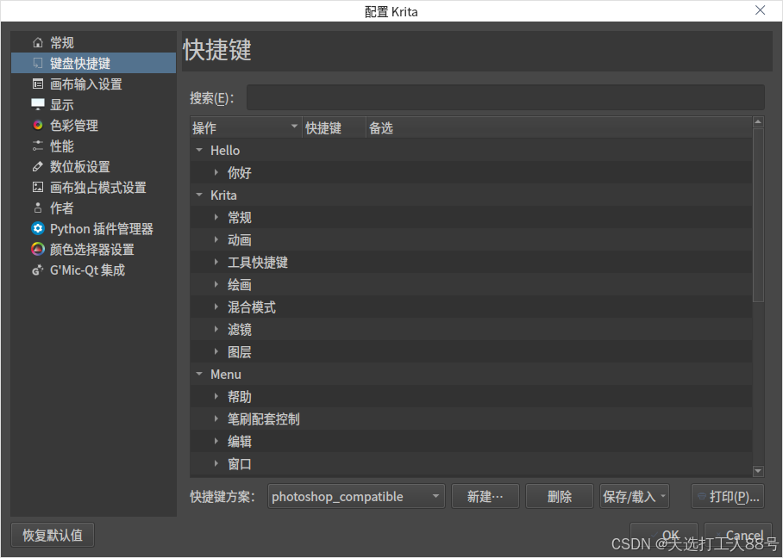Go to the 性能 settings page
Viewport: 783px width, 558px height.
[93, 146]
